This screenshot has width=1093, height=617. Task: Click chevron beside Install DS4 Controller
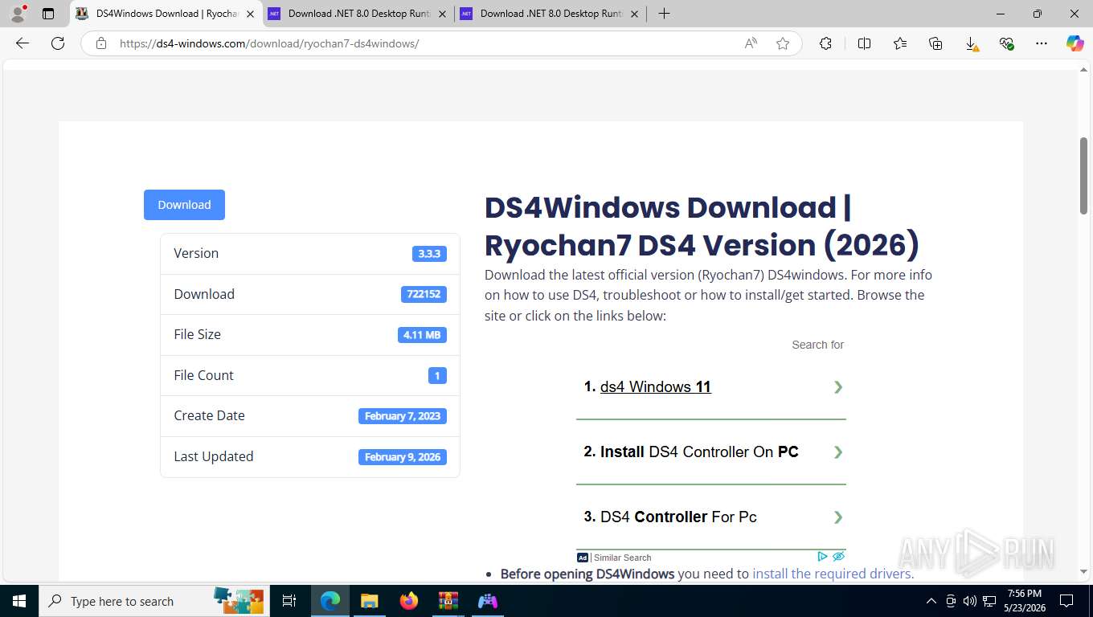point(837,452)
